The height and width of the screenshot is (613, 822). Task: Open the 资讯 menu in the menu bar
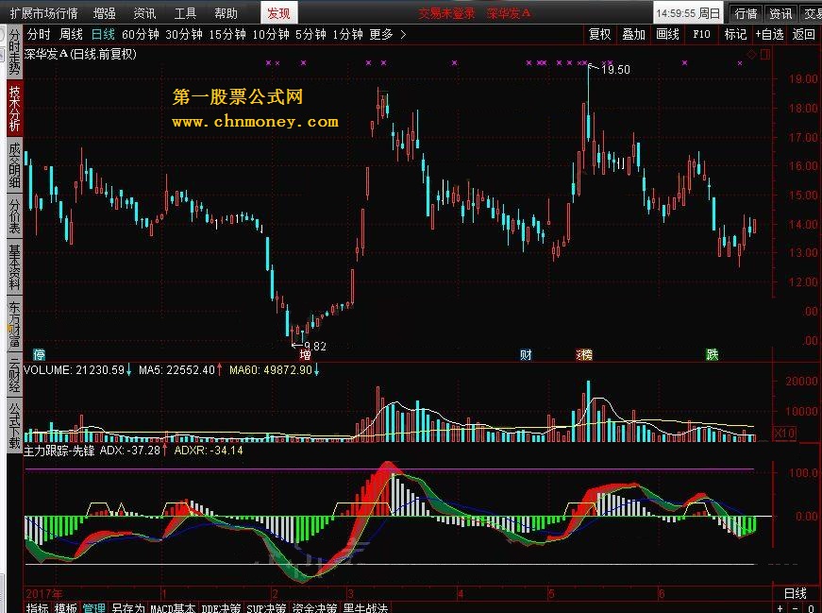(144, 12)
